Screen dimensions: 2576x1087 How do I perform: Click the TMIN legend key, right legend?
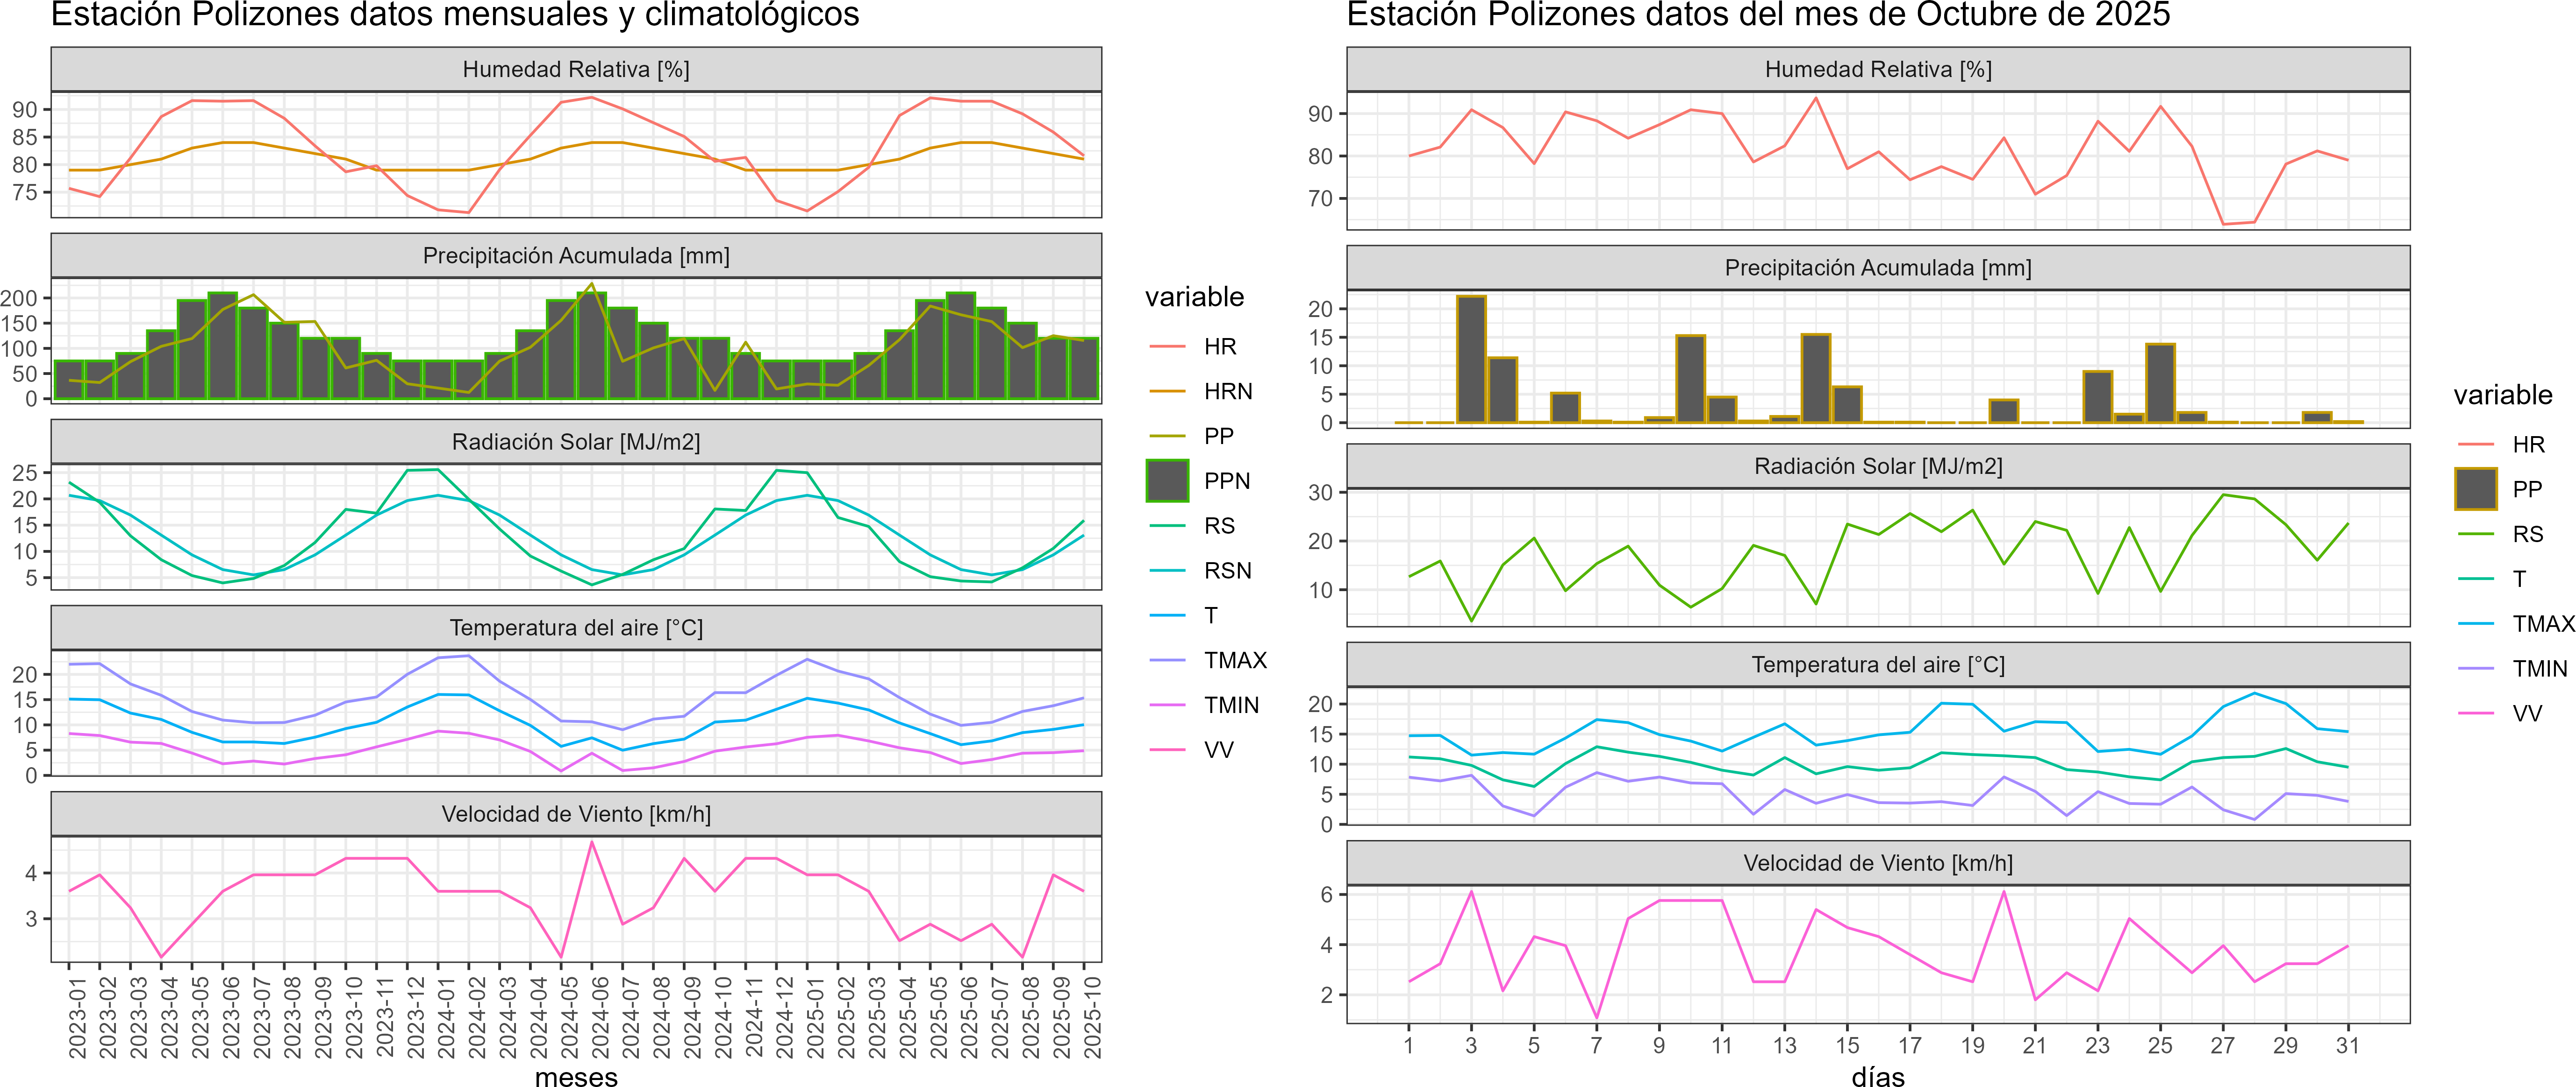2476,668
